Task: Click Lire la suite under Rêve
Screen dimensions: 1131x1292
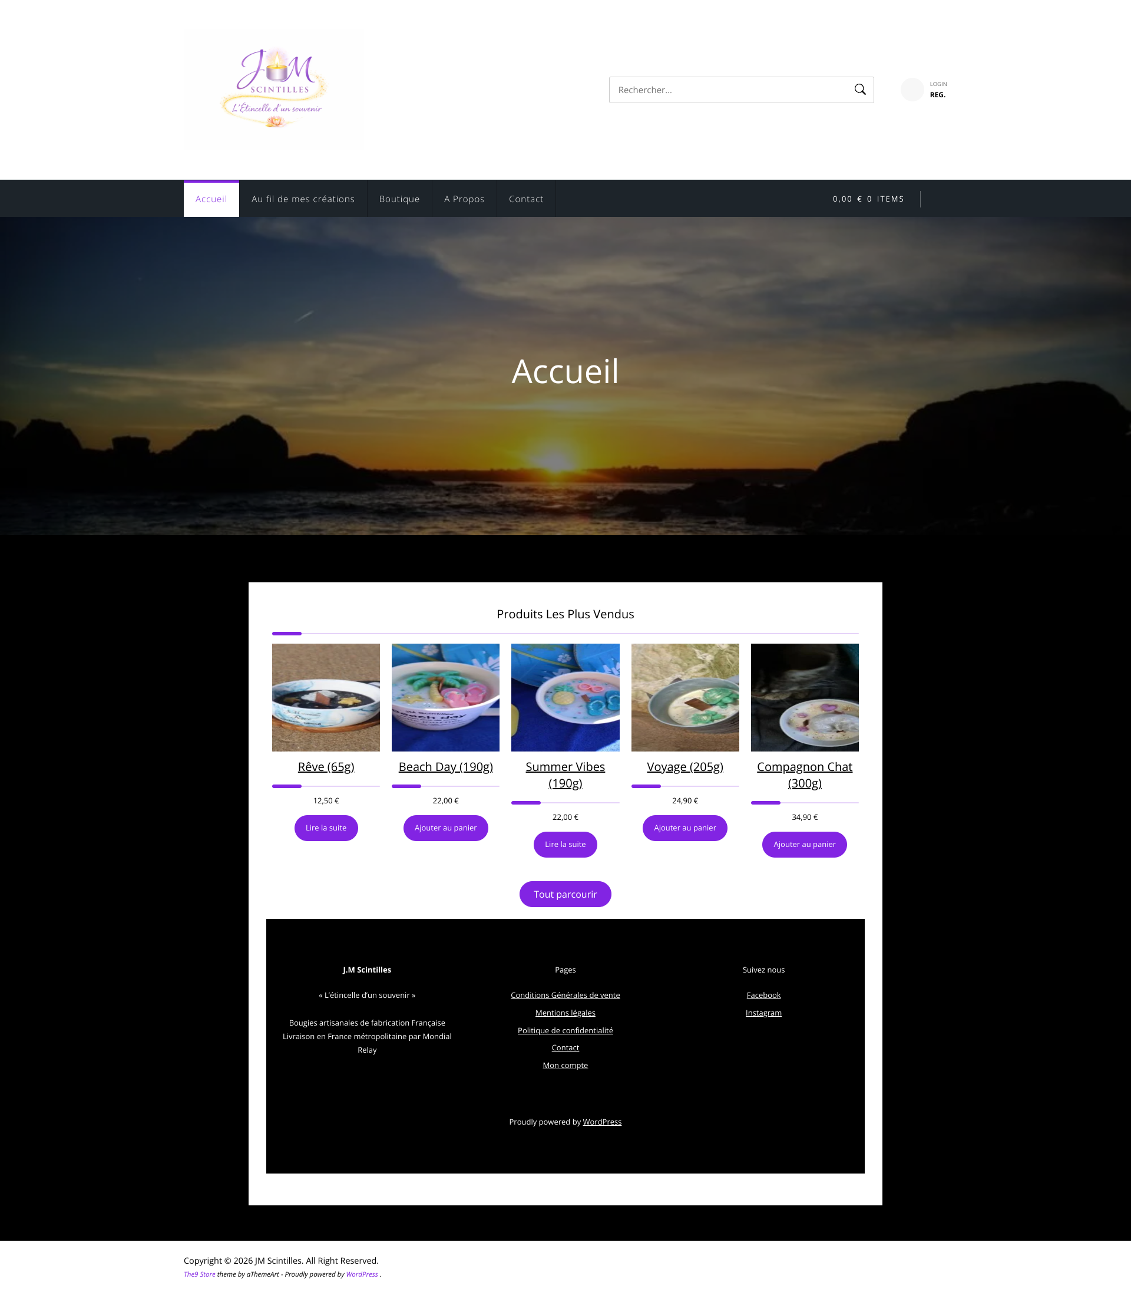Action: 326,828
